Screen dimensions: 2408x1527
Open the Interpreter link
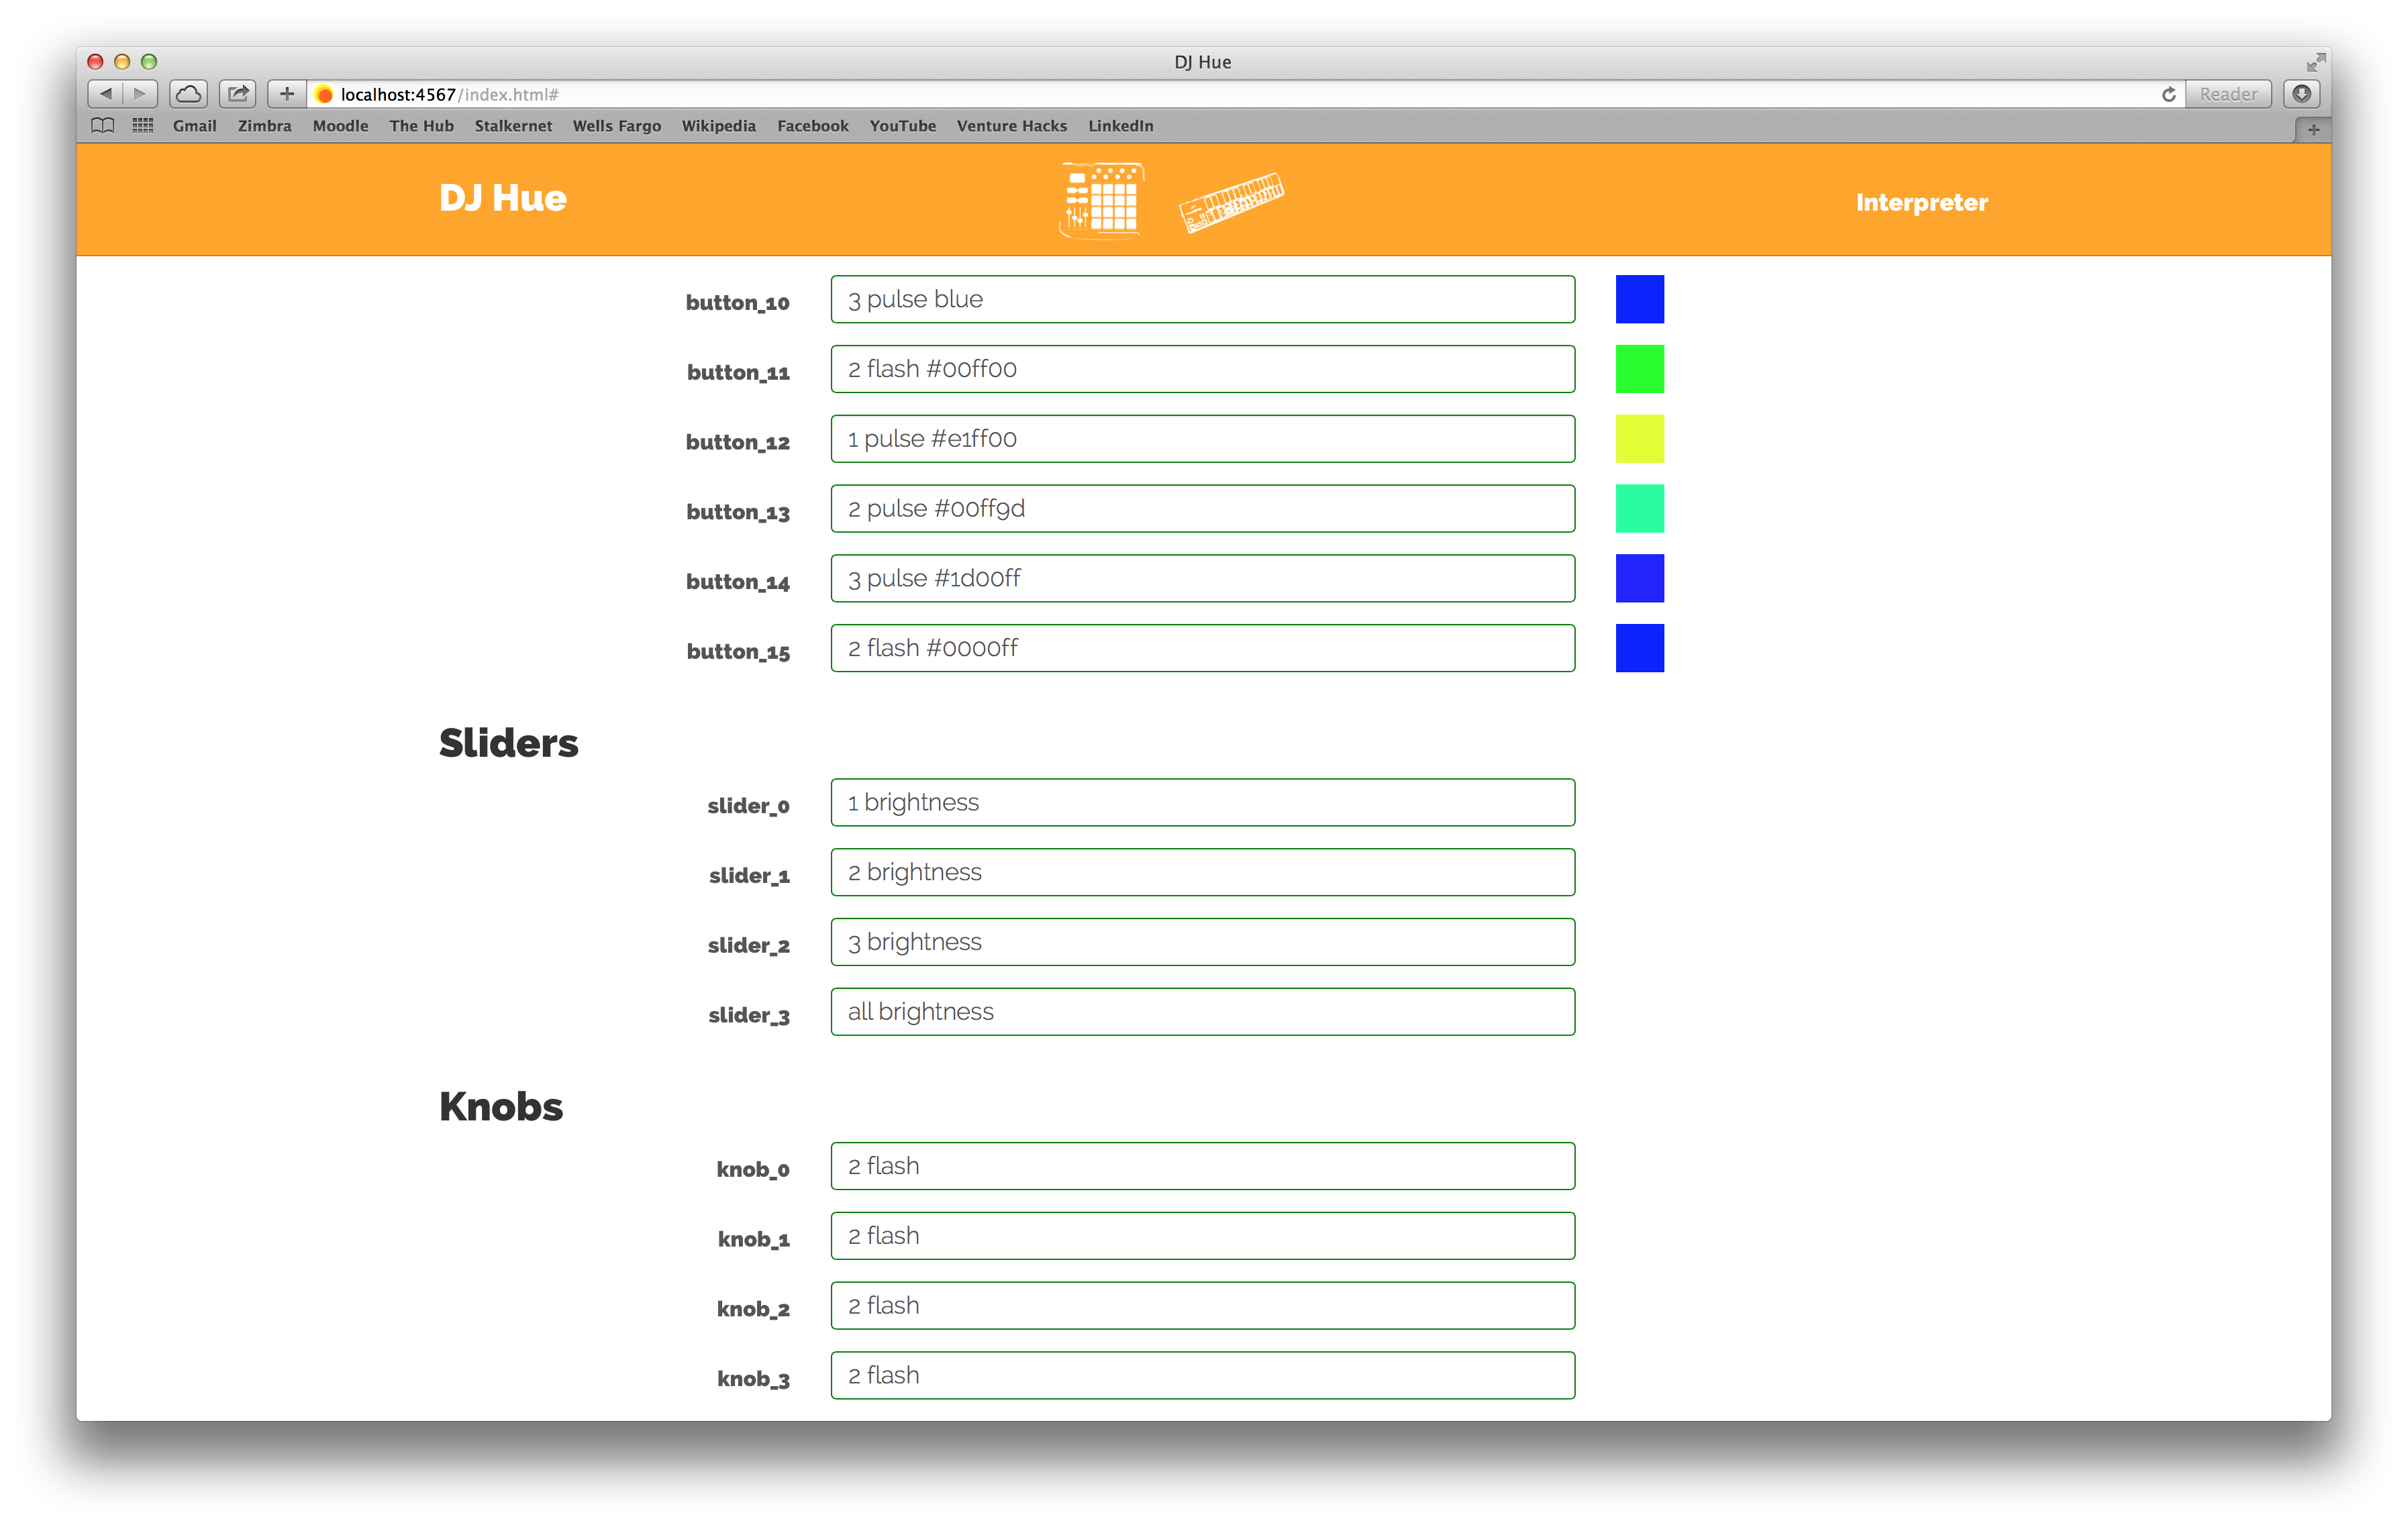pyautogui.click(x=1920, y=203)
